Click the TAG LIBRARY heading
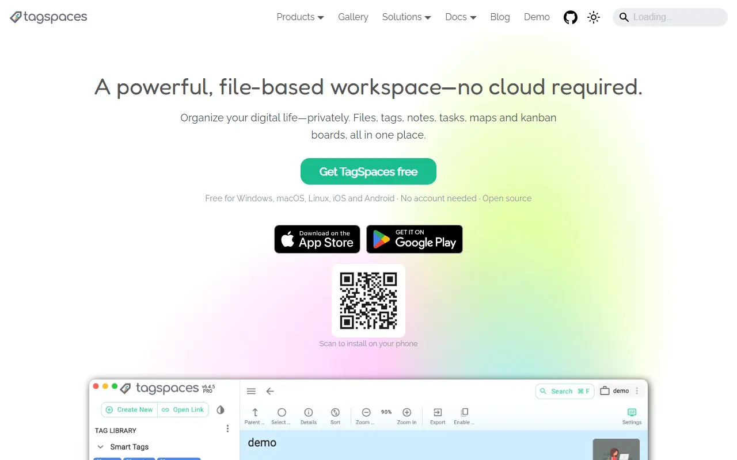This screenshot has width=737, height=460. pos(116,431)
